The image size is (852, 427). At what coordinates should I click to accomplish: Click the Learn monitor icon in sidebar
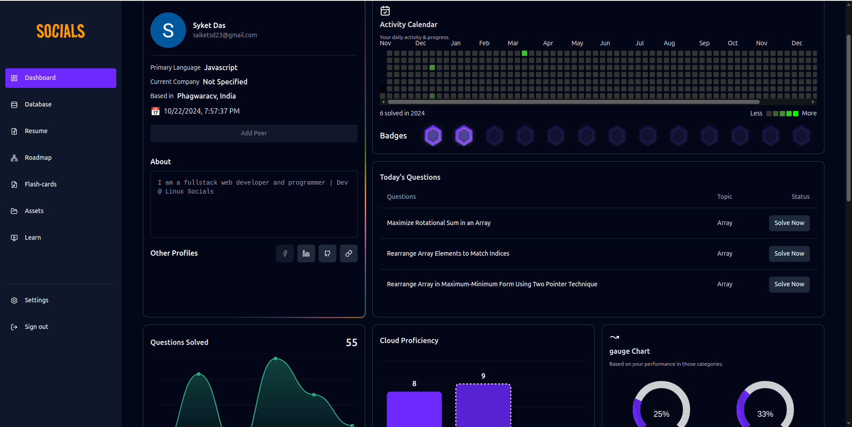point(14,238)
